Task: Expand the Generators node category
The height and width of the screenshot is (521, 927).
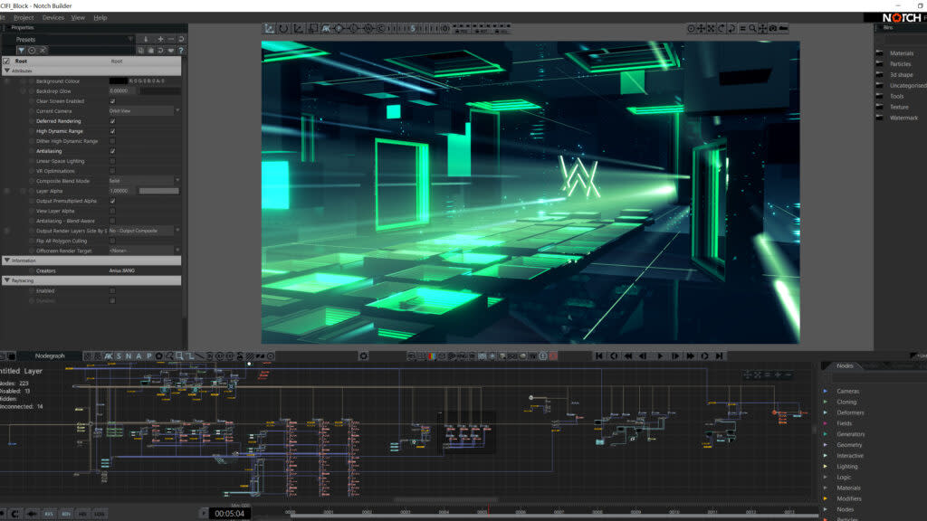Action: click(826, 433)
